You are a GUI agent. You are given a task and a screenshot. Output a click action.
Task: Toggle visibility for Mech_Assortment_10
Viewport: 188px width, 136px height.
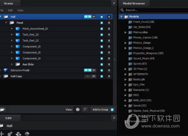[102, 29]
